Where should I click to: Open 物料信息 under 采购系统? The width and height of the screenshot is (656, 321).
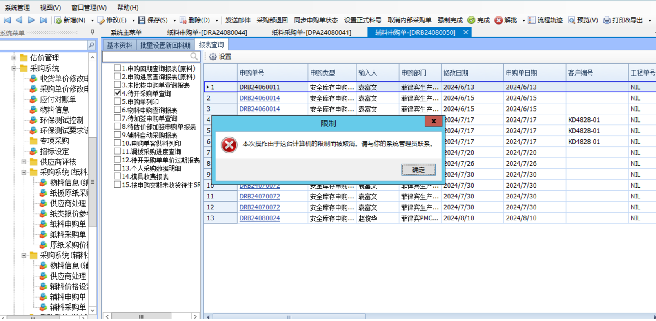55,110
